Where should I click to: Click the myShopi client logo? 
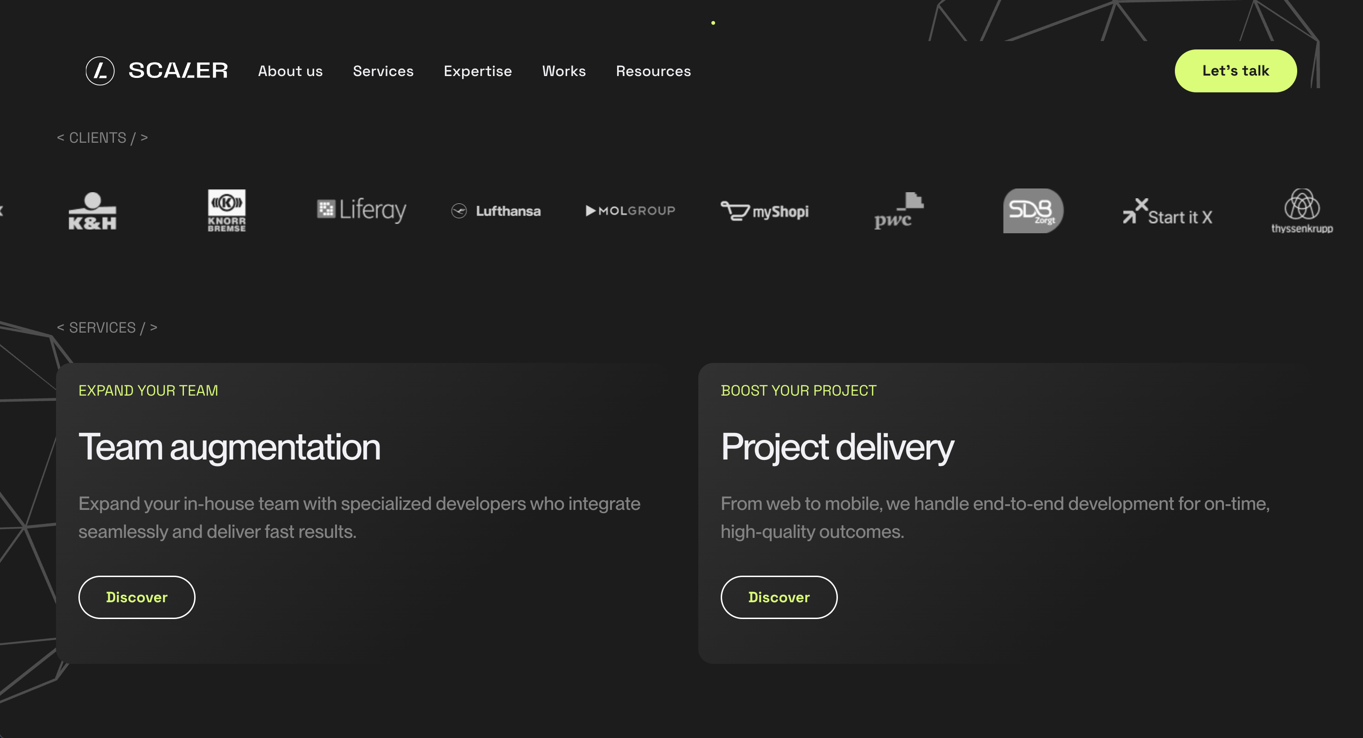coord(765,211)
